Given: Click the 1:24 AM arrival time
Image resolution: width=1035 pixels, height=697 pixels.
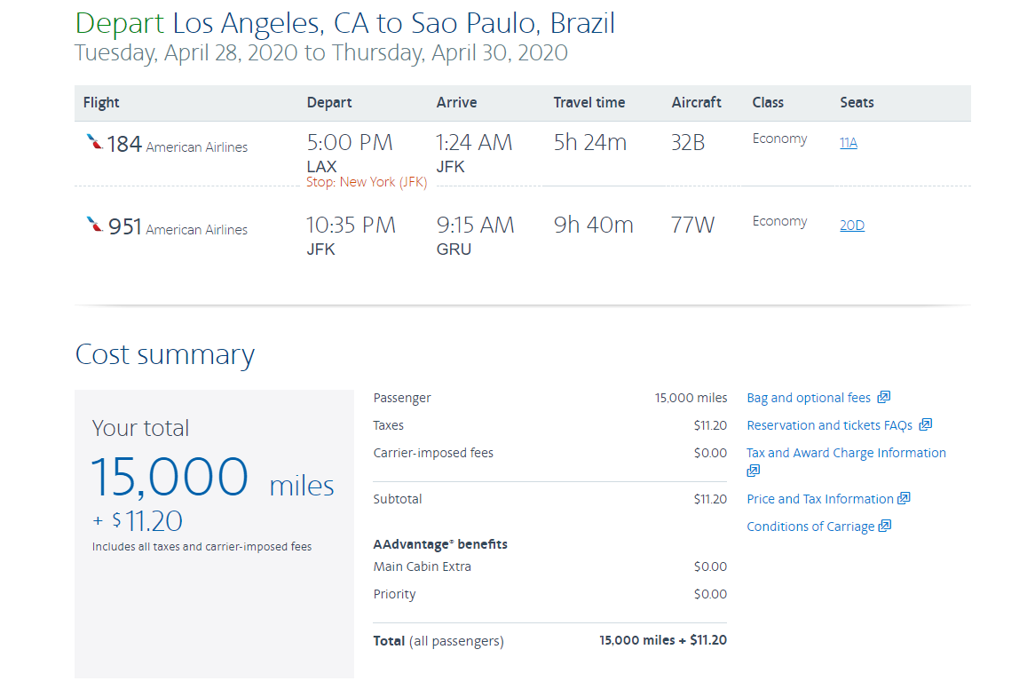Looking at the screenshot, I should 474,143.
